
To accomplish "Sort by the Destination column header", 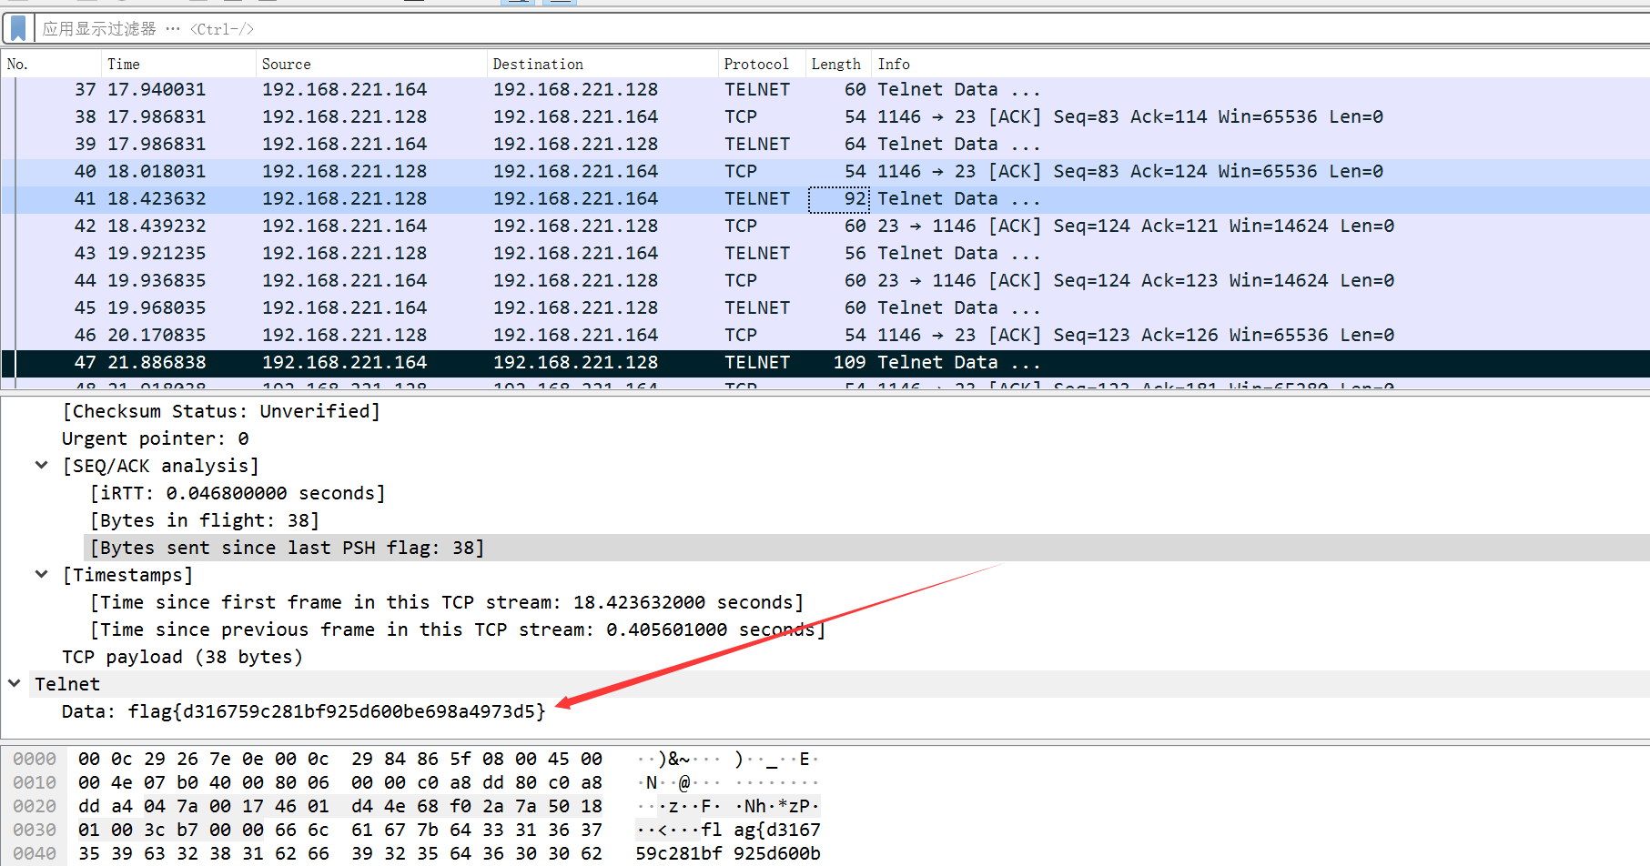I will point(602,64).
